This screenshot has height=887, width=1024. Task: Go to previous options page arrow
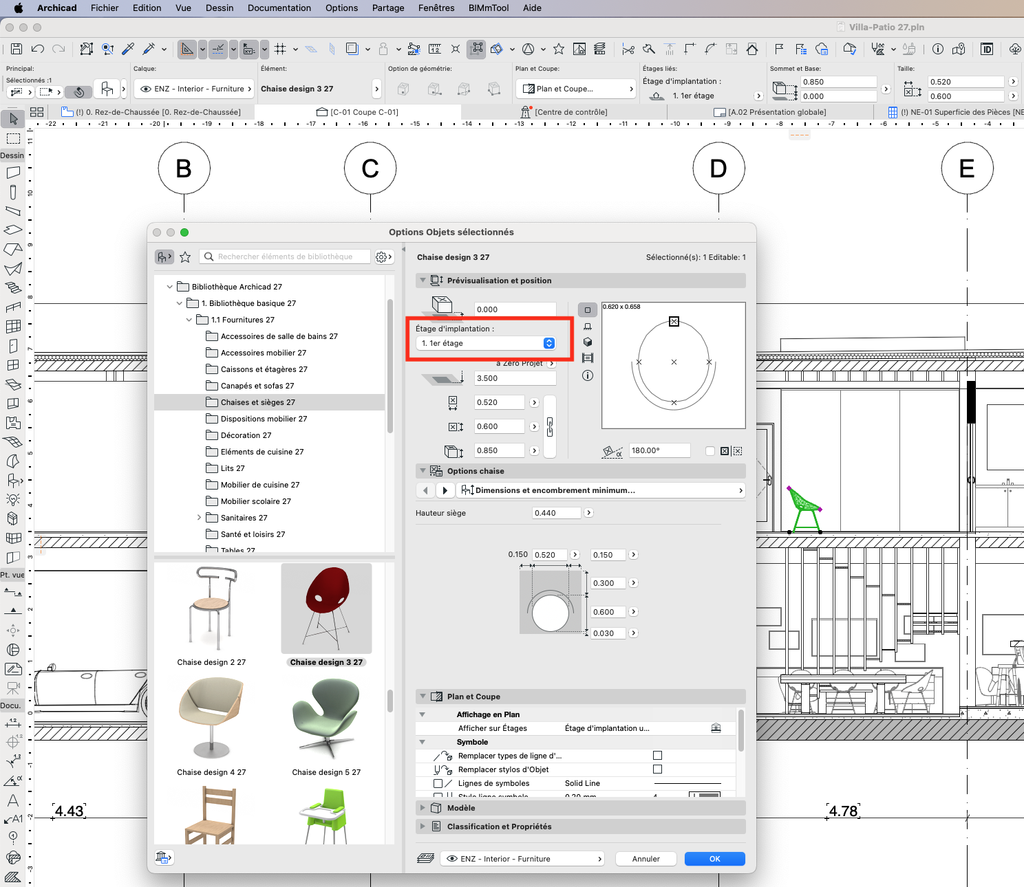point(425,490)
